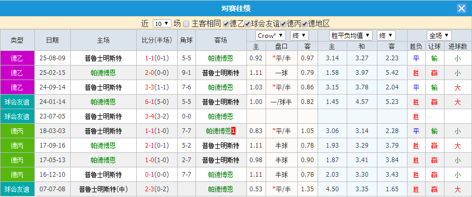Open the 终 dropdown beside Crow*

299,35
